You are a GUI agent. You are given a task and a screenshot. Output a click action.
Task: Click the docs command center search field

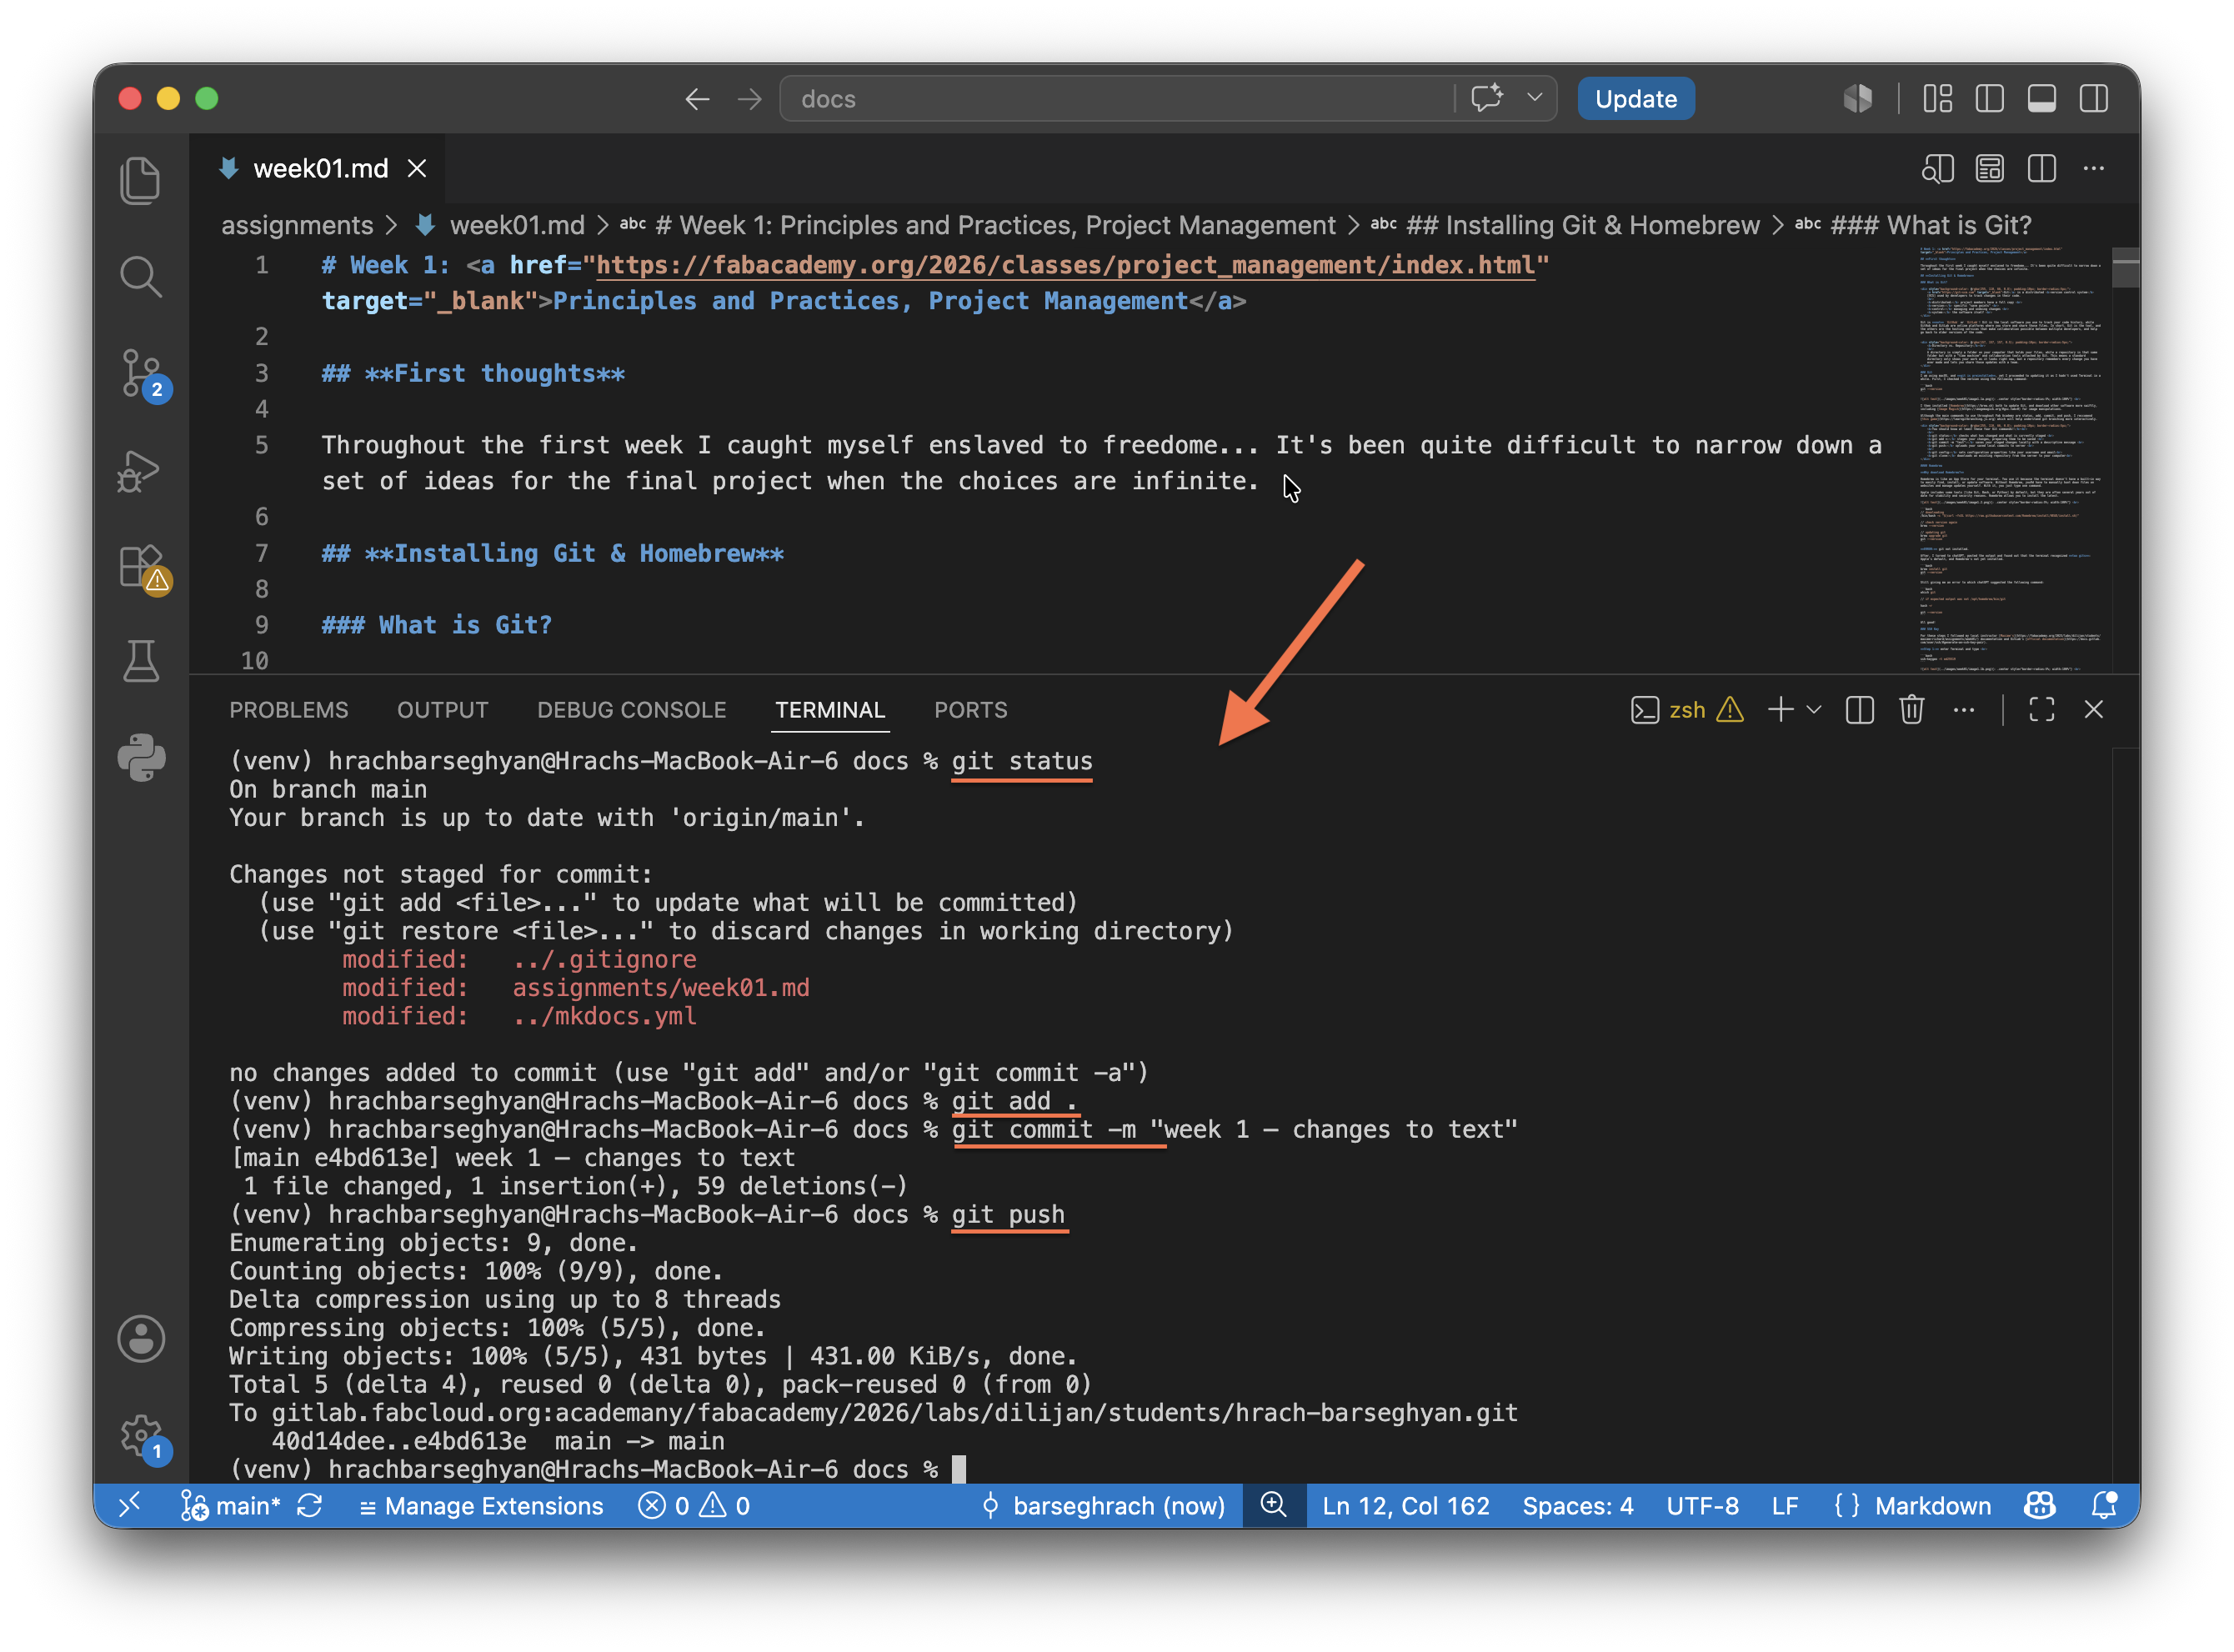tap(1115, 99)
